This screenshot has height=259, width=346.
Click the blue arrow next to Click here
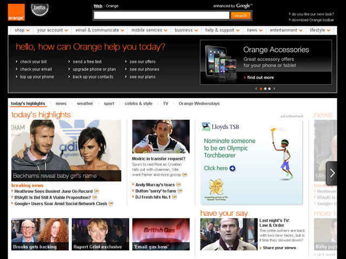pos(232,168)
